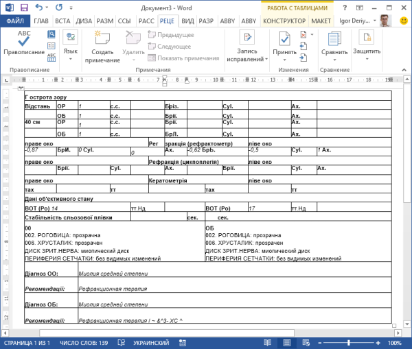Click the tab selector button left of ruler
The image size is (412, 349).
6,80
